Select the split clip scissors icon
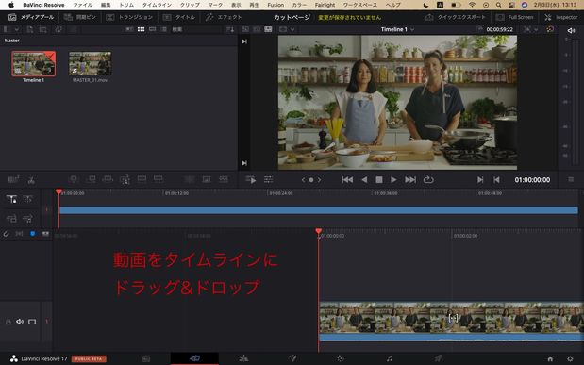This screenshot has height=365, width=584. pyautogui.click(x=32, y=180)
